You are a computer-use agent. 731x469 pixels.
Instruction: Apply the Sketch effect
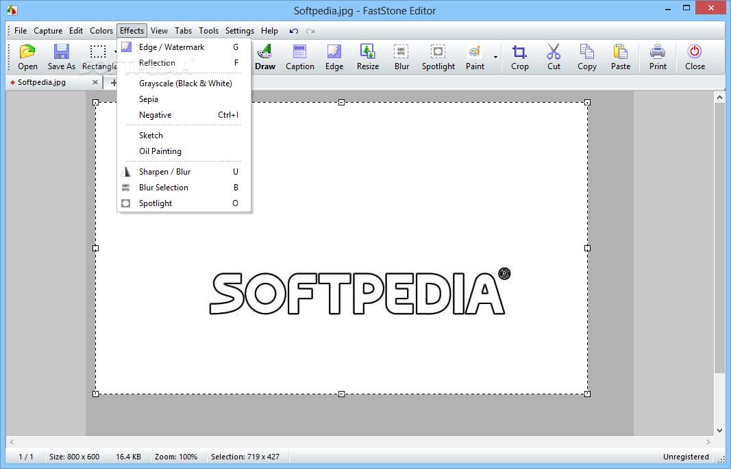click(184, 136)
